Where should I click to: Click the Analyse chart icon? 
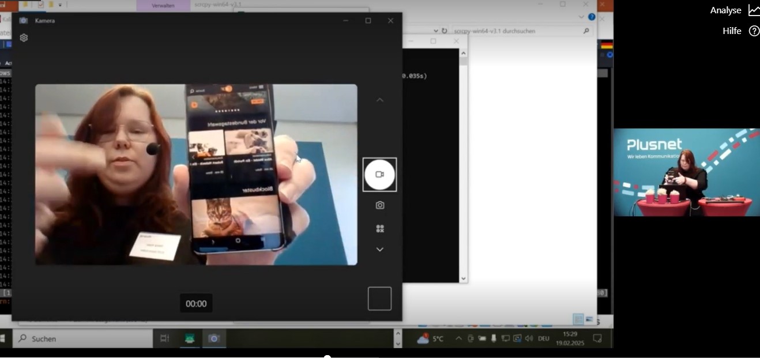pyautogui.click(x=754, y=10)
